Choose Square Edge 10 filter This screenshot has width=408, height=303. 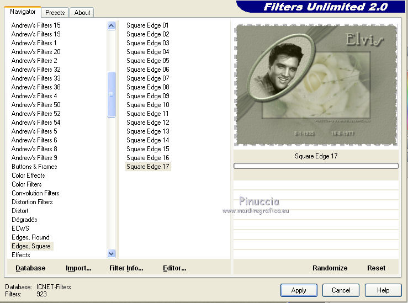(147, 105)
